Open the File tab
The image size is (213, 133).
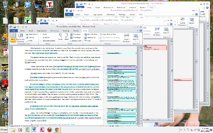14,30
